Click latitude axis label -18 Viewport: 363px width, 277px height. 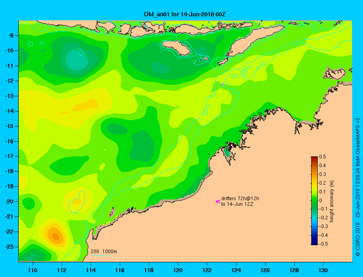(x=9, y=171)
